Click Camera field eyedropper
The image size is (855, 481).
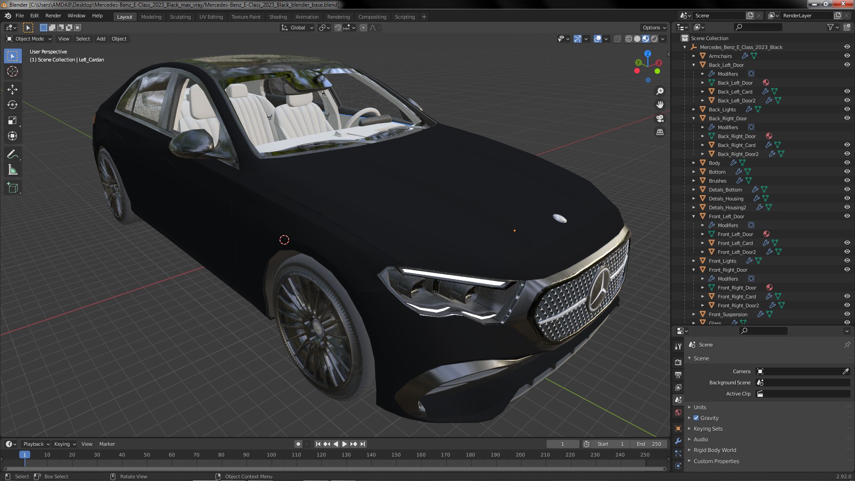846,371
